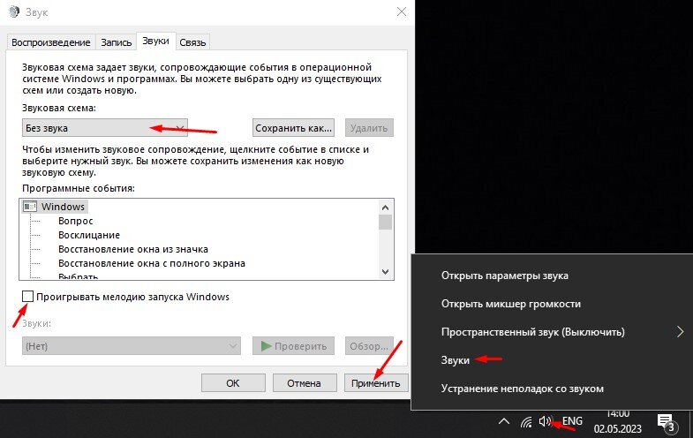This screenshot has height=438, width=693.
Task: Click the 'Отмена' button
Action: [304, 383]
